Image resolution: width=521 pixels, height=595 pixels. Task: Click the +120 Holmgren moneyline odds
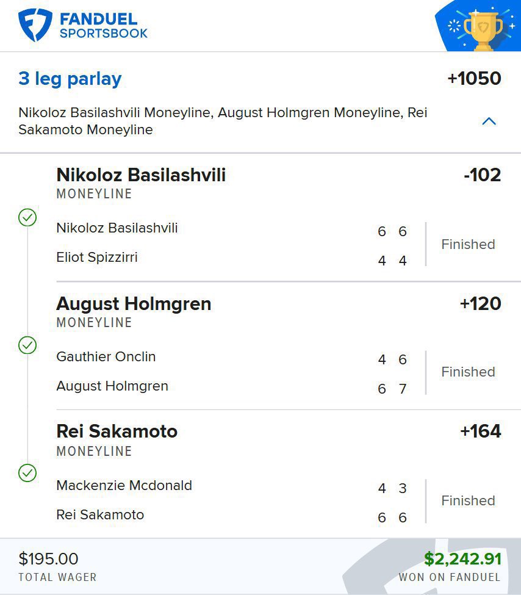(480, 303)
